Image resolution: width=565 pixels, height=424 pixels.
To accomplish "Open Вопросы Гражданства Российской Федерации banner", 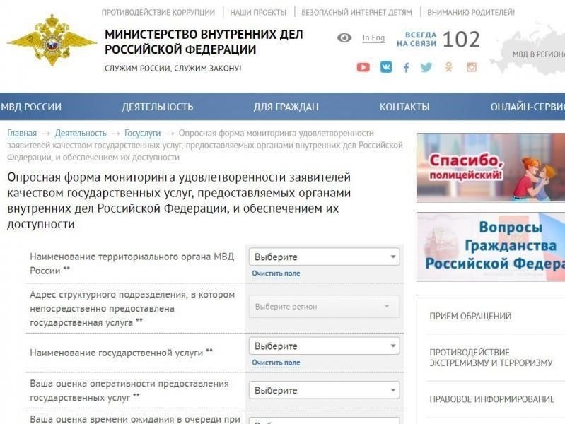I will pyautogui.click(x=491, y=247).
